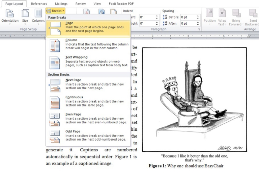Click the Spacing Before icon
The image size is (259, 173).
pos(165,17)
